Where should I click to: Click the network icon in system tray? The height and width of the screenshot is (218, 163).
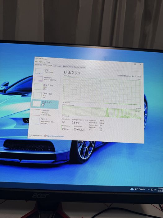pos(152,190)
